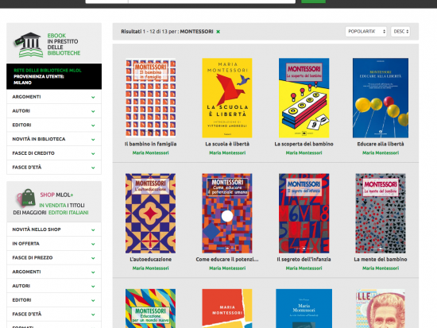This screenshot has width=437, height=328.
Task: Open the DESC order dropdown
Action: pyautogui.click(x=400, y=32)
